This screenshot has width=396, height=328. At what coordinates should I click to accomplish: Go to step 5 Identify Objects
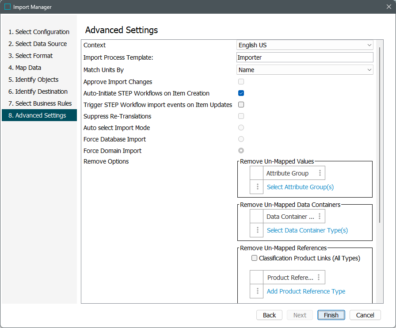tap(33, 80)
